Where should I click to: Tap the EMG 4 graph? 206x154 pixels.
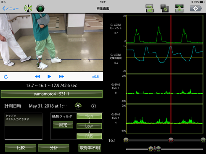pyautogui.click(x=165, y=119)
